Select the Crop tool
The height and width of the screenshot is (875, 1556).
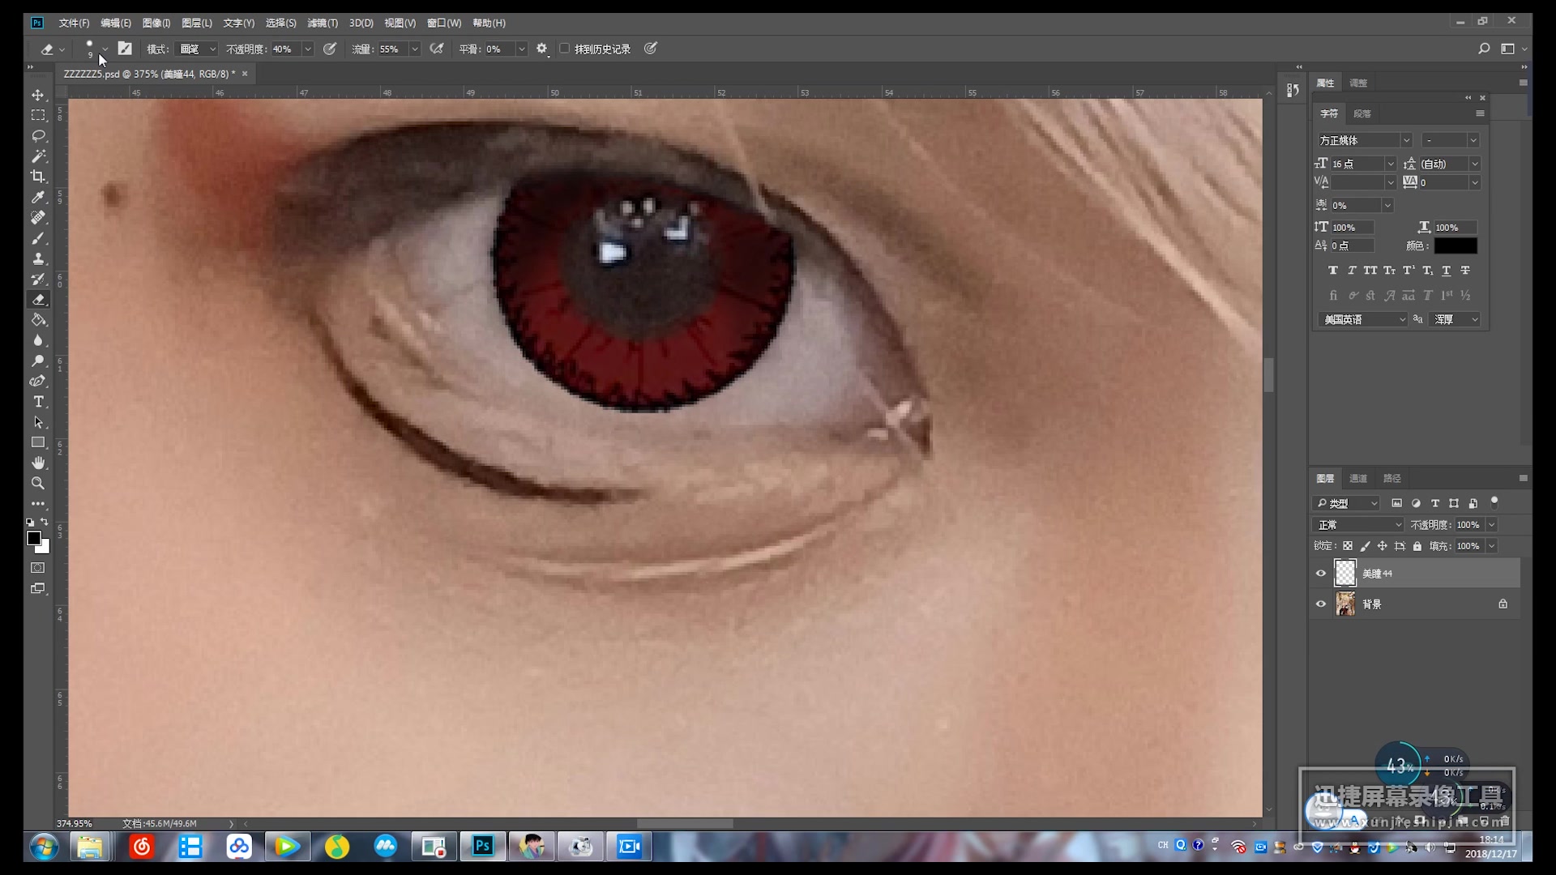[x=38, y=176]
